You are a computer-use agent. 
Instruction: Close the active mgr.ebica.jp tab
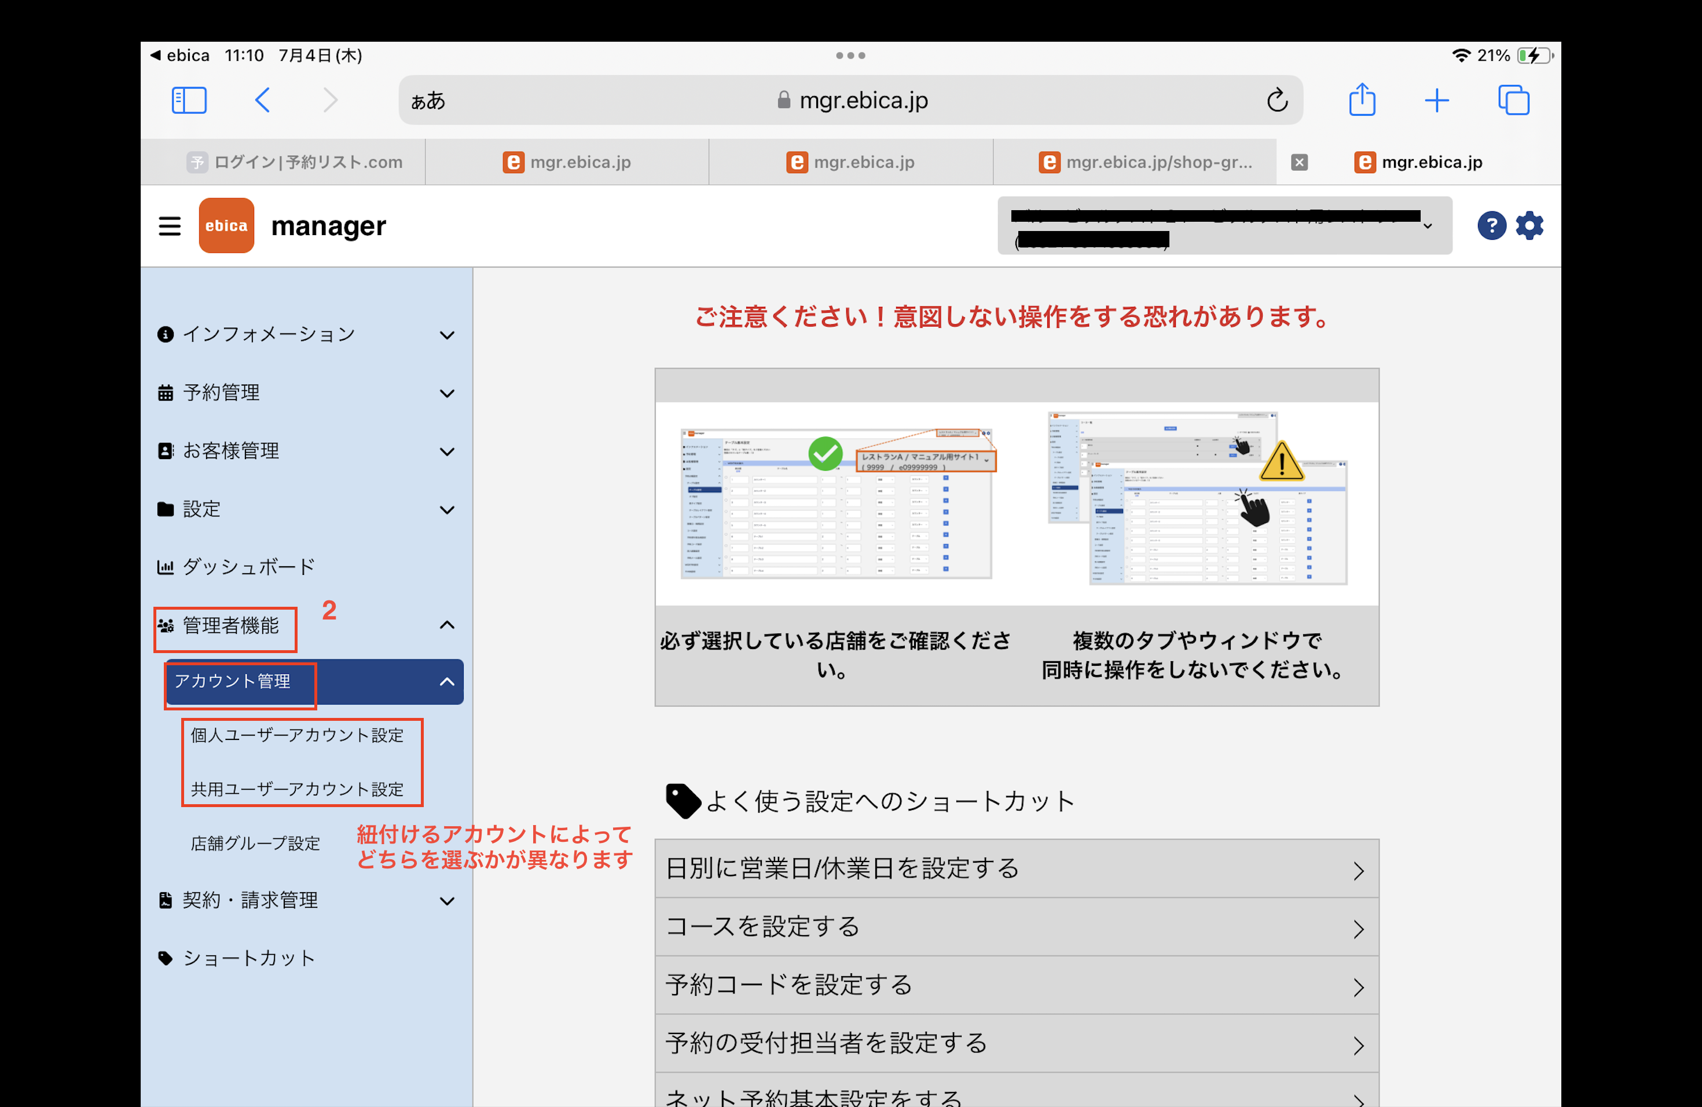click(x=1300, y=162)
